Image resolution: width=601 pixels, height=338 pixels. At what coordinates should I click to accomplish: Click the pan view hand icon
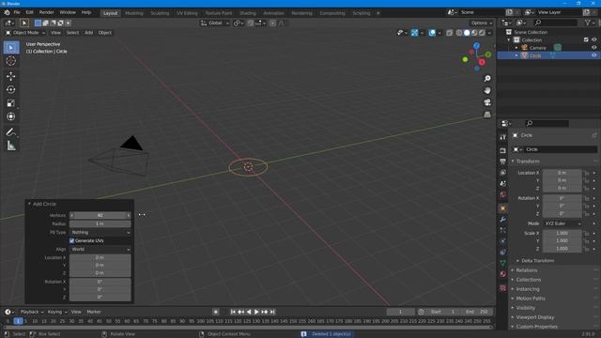[x=487, y=90]
